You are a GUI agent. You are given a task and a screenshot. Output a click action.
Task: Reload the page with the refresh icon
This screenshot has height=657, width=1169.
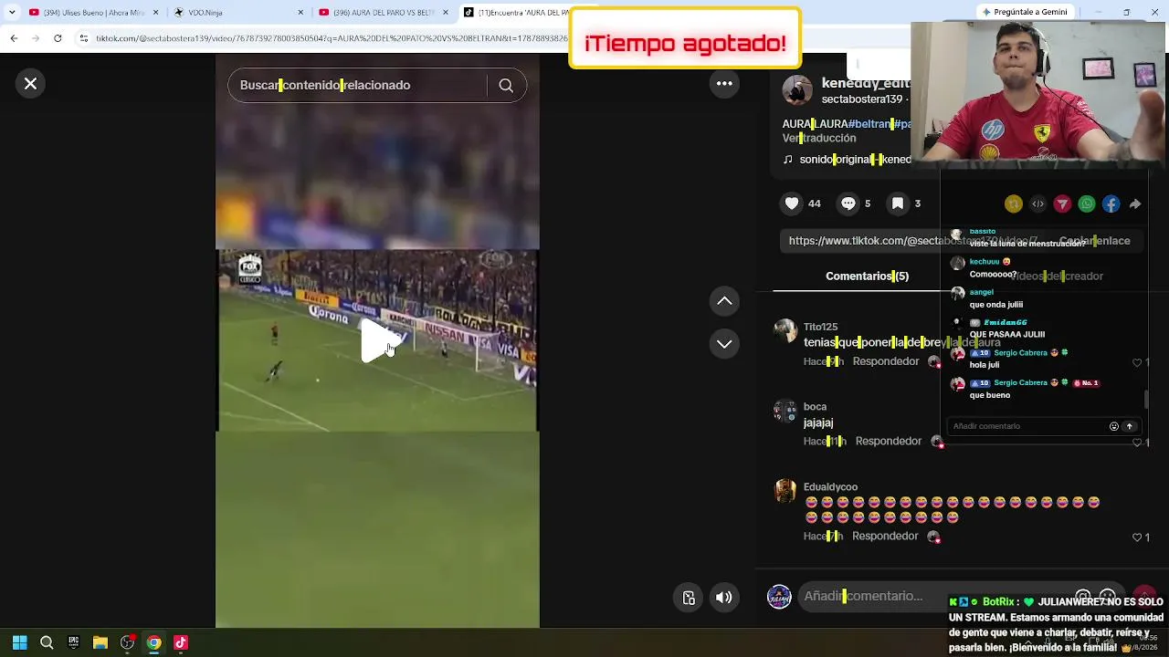[x=58, y=38]
